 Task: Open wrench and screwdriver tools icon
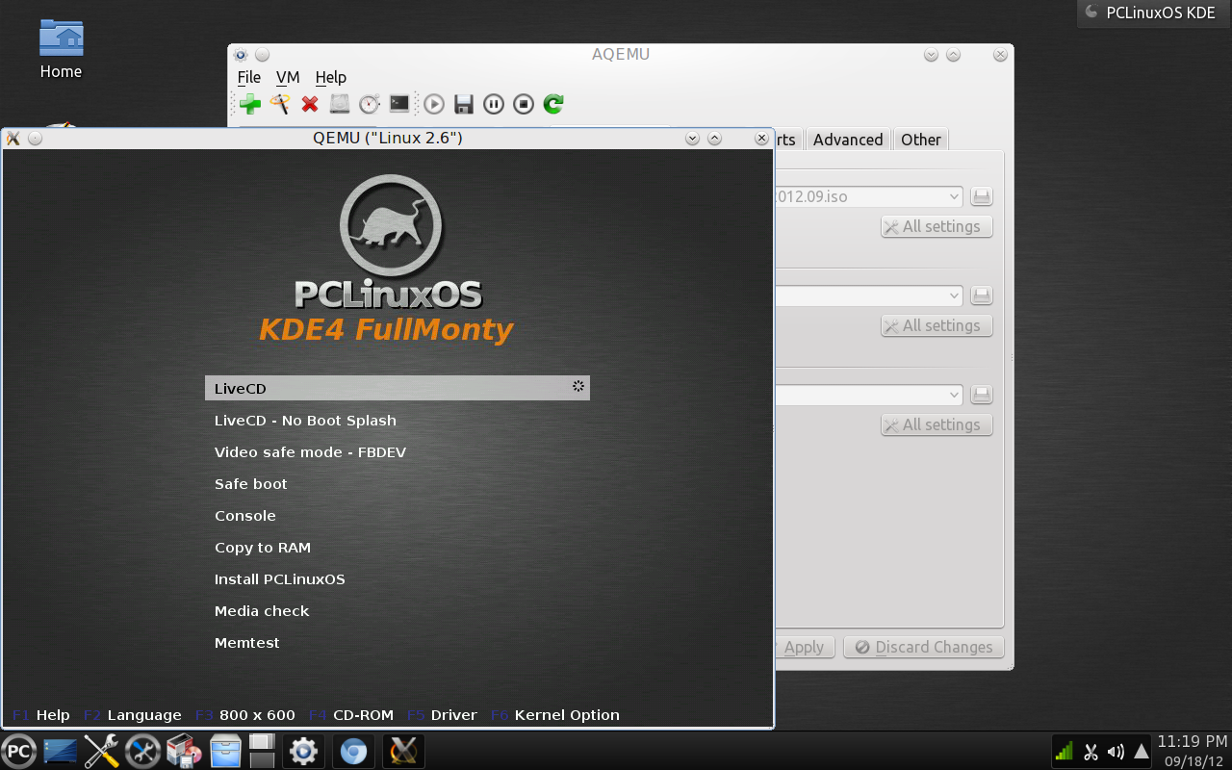pyautogui.click(x=101, y=751)
